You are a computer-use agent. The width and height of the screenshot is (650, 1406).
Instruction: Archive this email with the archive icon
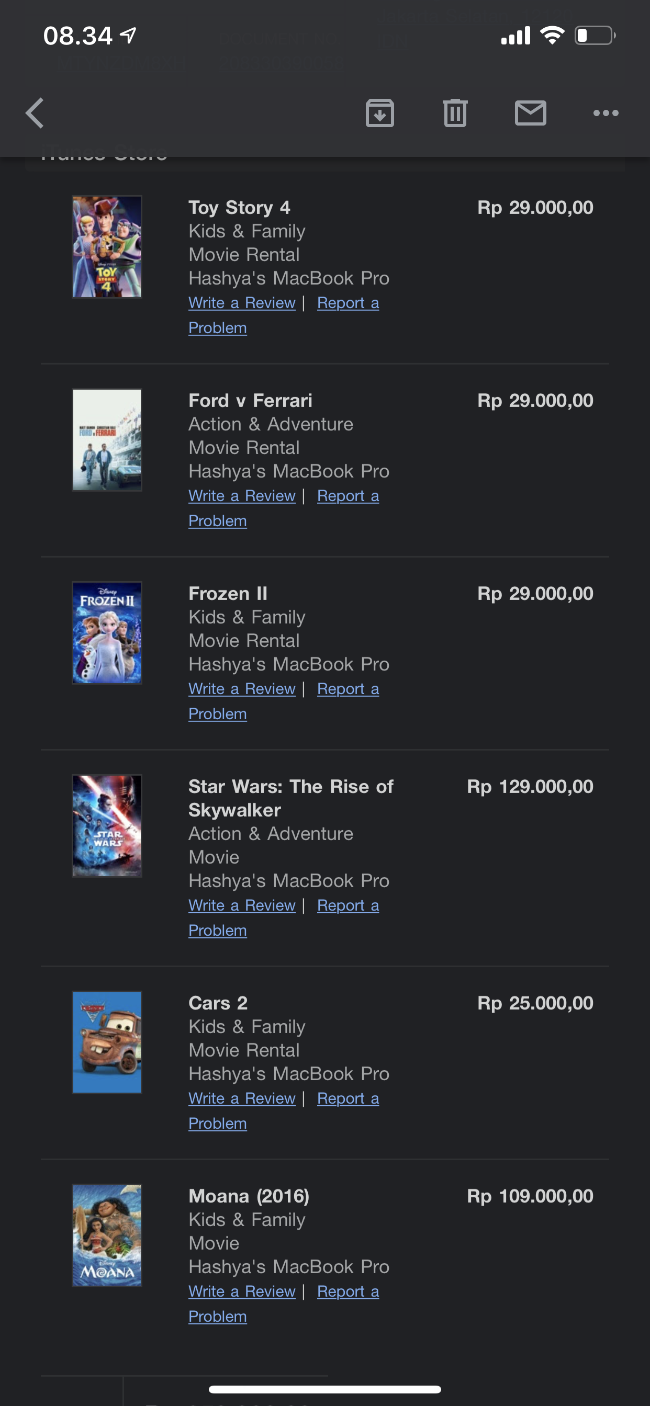click(x=379, y=113)
